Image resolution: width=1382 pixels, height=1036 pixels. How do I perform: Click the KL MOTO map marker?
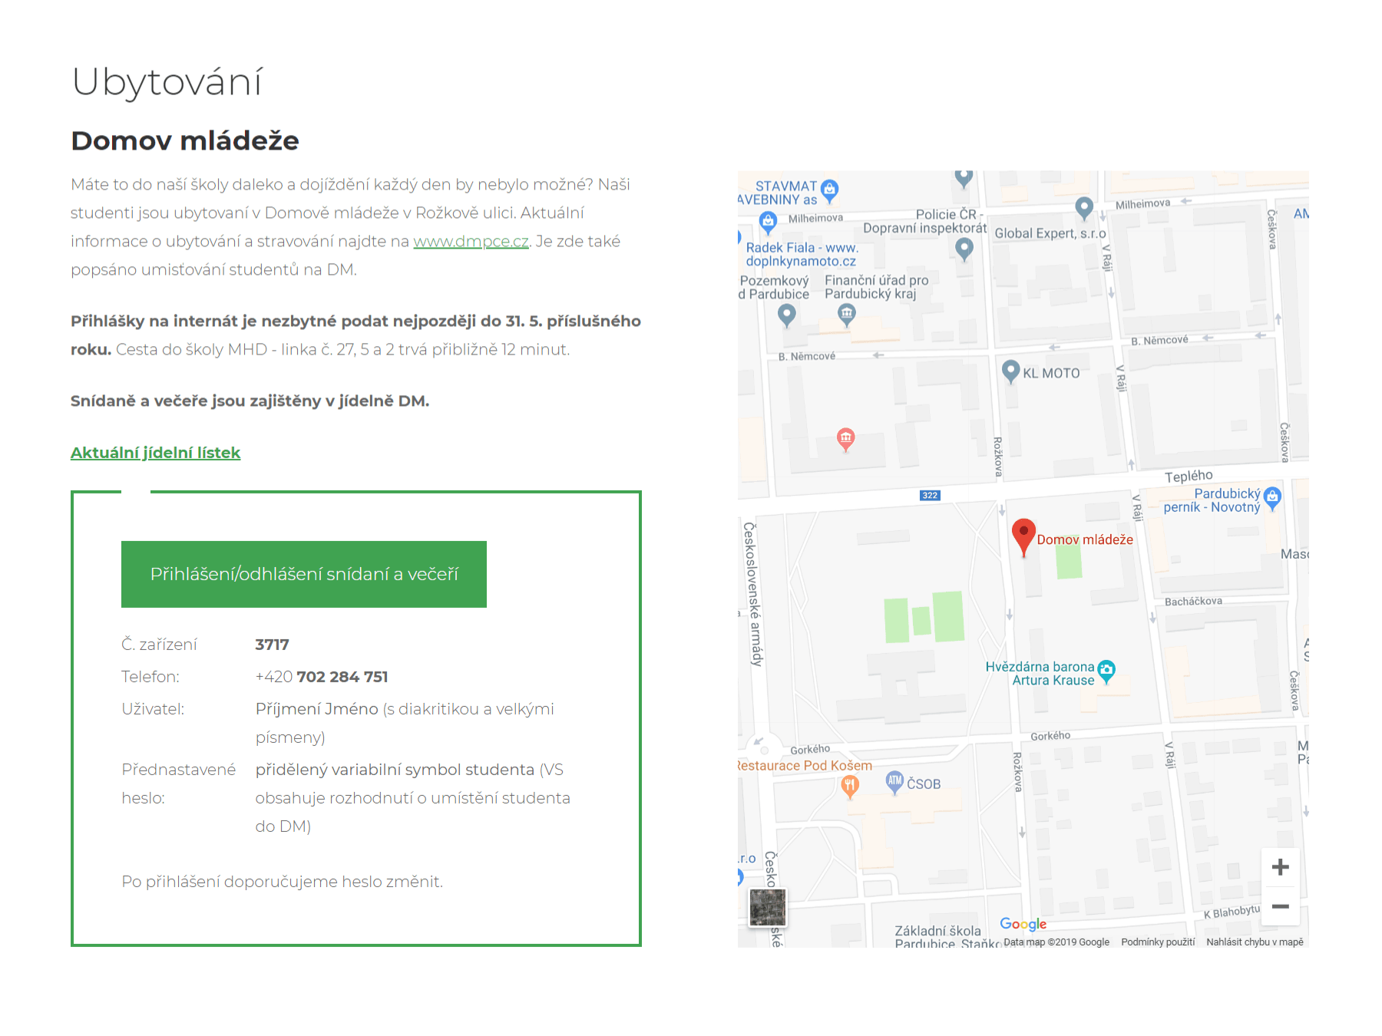click(1011, 371)
